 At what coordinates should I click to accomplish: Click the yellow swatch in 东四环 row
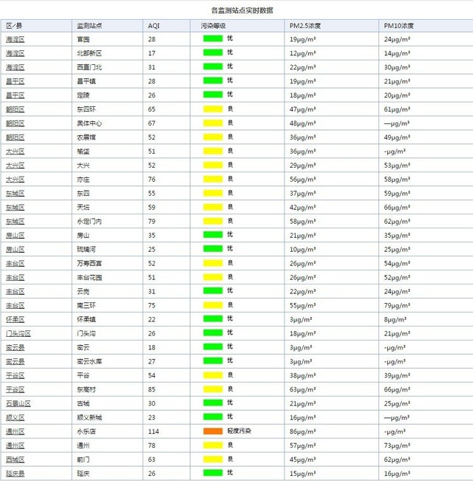click(213, 109)
